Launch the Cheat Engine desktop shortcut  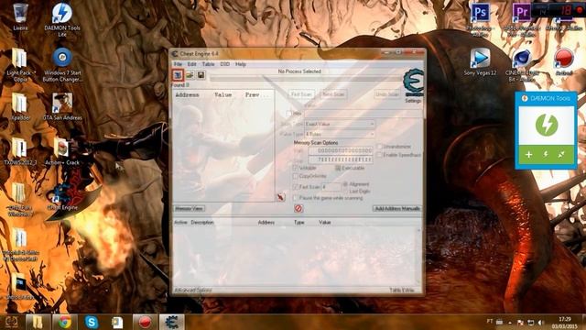(x=62, y=196)
